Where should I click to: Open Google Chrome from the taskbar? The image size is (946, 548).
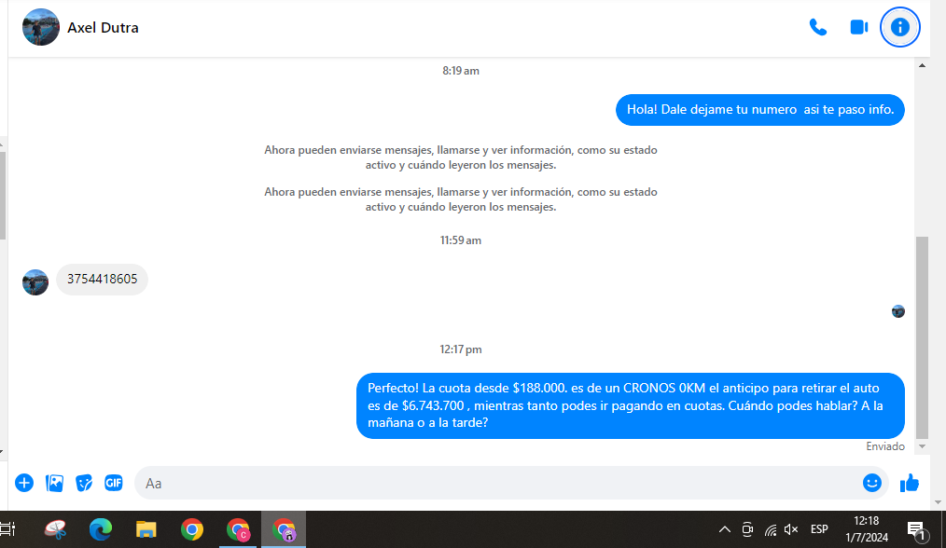click(x=192, y=530)
